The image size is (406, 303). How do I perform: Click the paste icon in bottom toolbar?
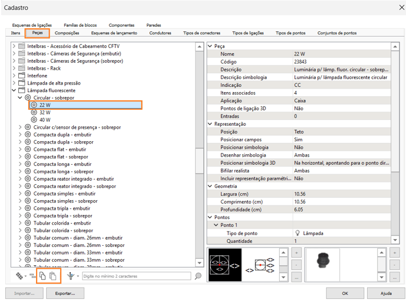pyautogui.click(x=53, y=276)
